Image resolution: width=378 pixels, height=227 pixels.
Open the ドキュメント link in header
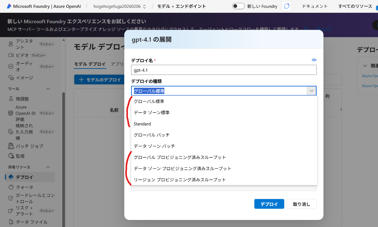pyautogui.click(x=315, y=6)
